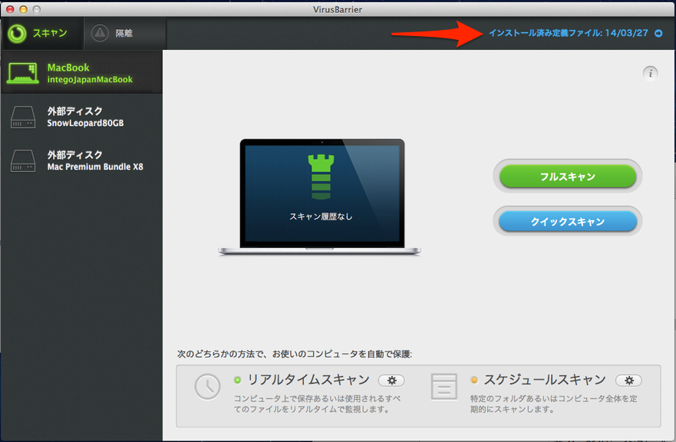Select MacBook integoJapanMacBook in sidebar

[x=82, y=72]
